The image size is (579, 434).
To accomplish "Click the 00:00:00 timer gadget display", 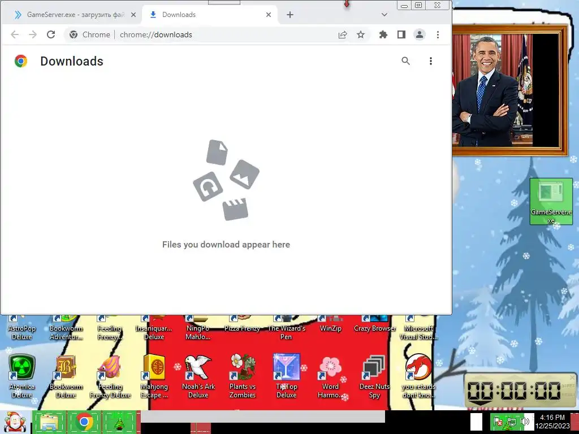I will pyautogui.click(x=513, y=391).
